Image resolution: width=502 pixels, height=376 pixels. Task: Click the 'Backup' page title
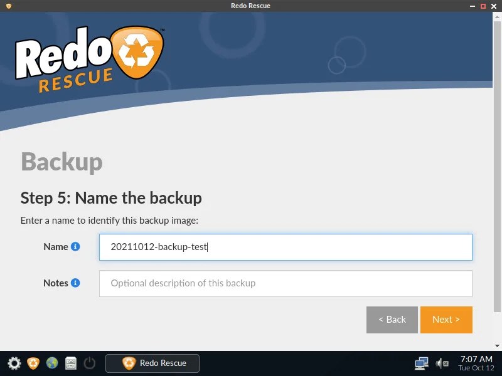61,162
